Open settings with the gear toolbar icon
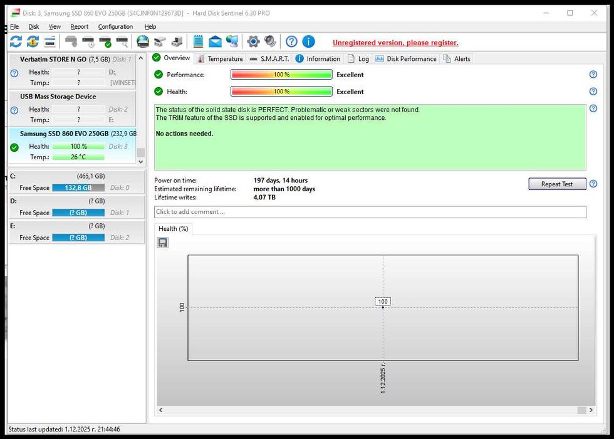Viewport: 614px width, 439px height. [x=253, y=41]
